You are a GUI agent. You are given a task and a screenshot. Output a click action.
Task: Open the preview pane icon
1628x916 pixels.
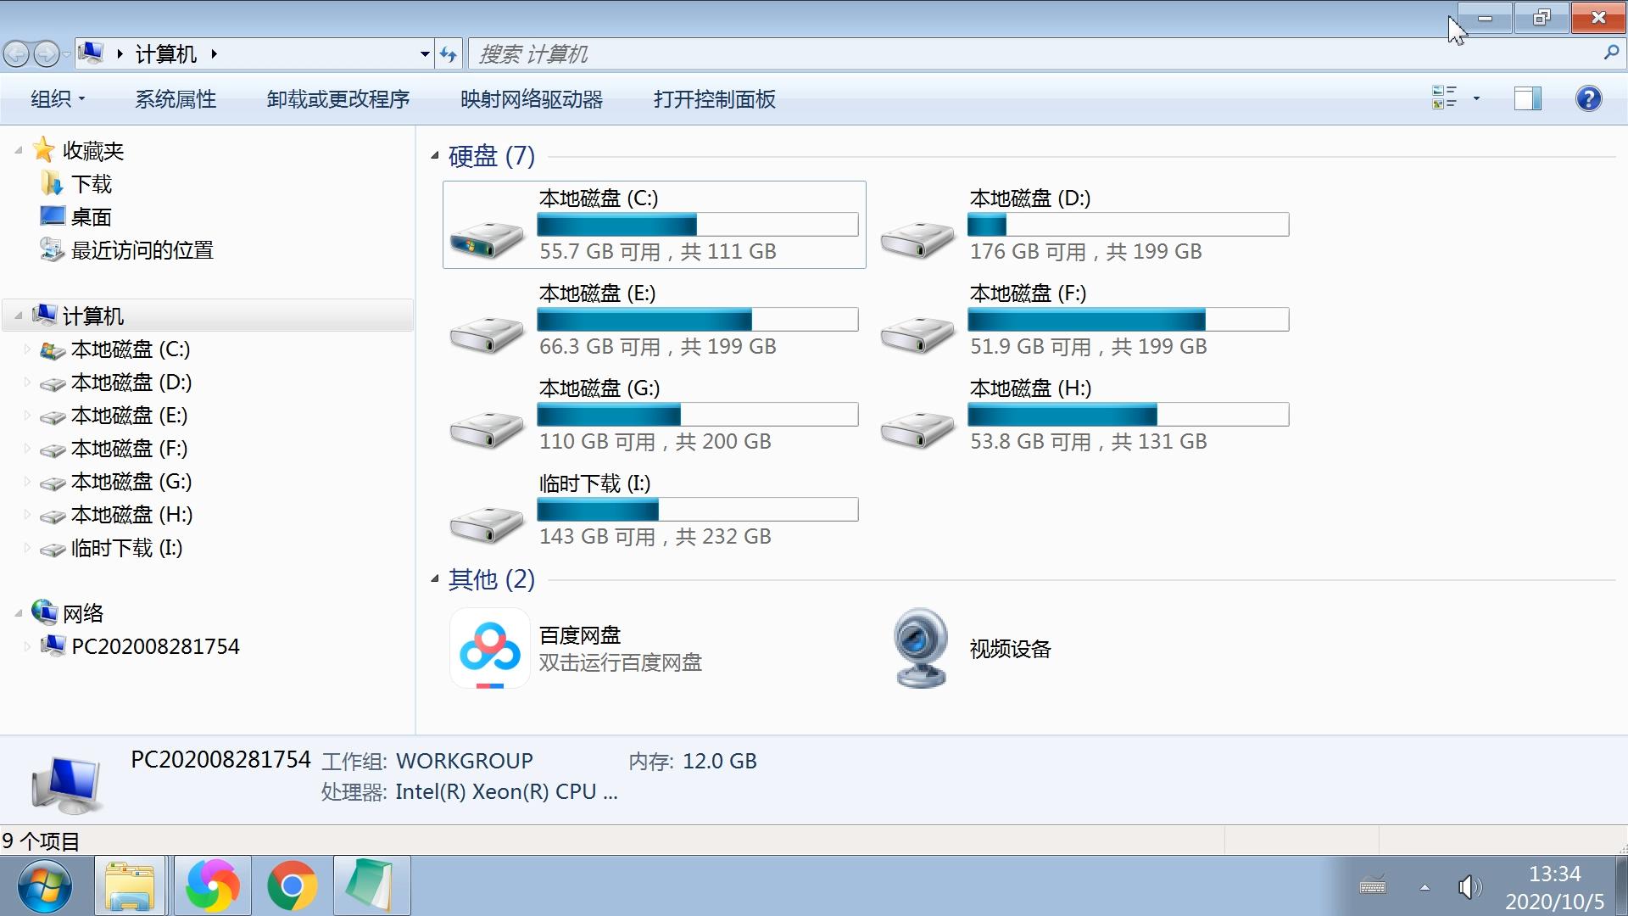tap(1526, 98)
